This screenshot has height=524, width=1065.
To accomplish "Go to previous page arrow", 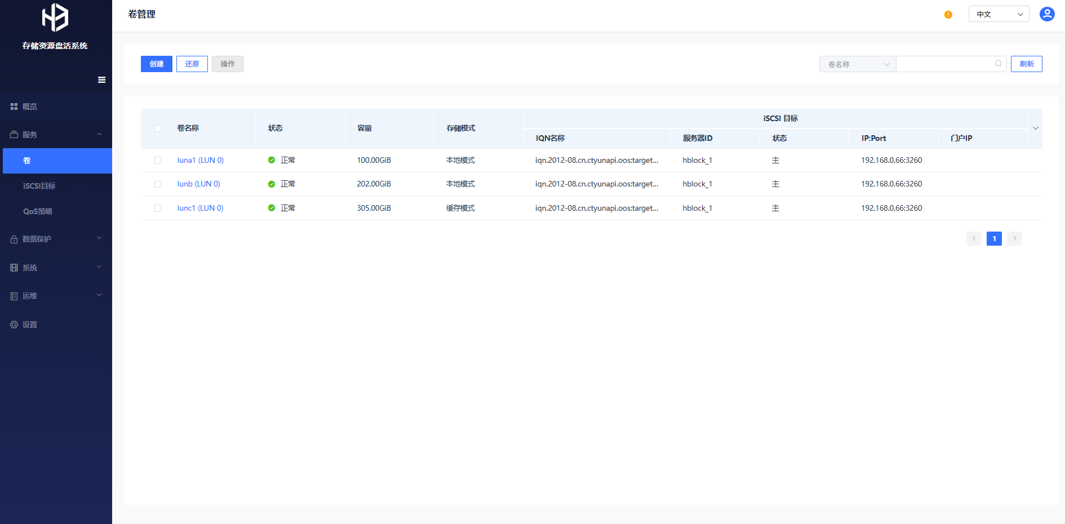I will pos(974,238).
